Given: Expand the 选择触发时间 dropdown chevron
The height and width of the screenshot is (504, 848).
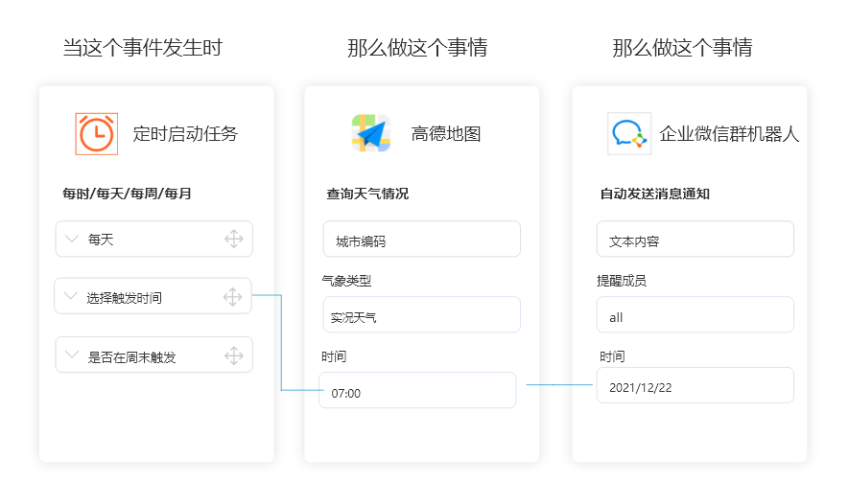Looking at the screenshot, I should point(71,296).
